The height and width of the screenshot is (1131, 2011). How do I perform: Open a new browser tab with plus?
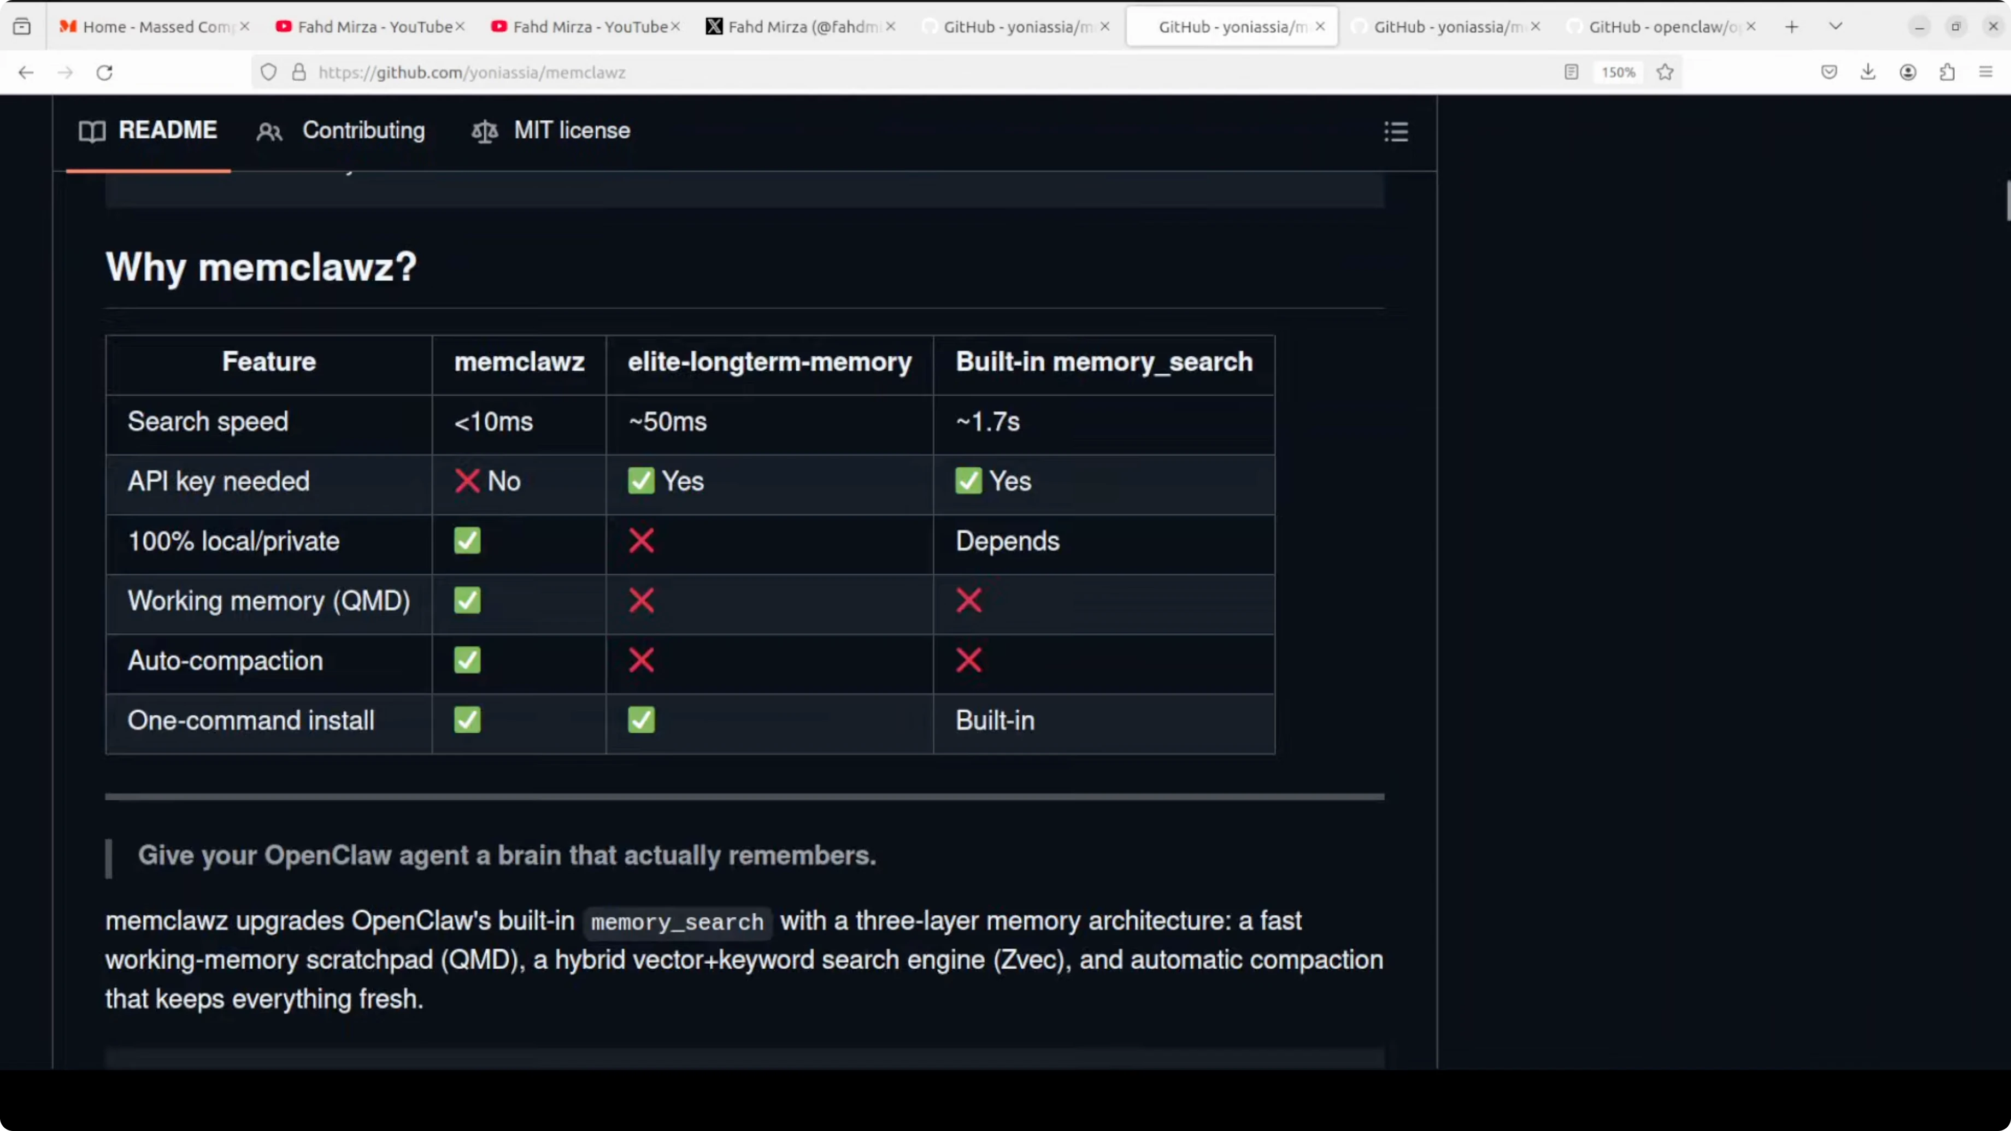click(1792, 27)
